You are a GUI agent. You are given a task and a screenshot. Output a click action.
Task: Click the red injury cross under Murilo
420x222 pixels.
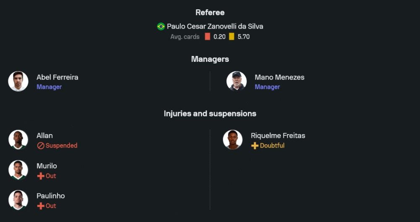[x=41, y=176]
